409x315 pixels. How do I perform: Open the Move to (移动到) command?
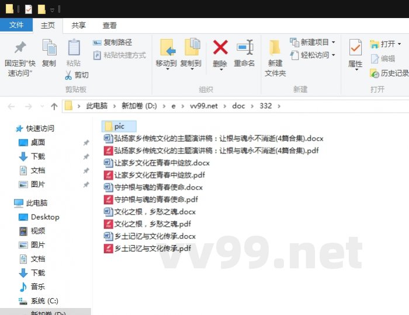click(x=166, y=54)
